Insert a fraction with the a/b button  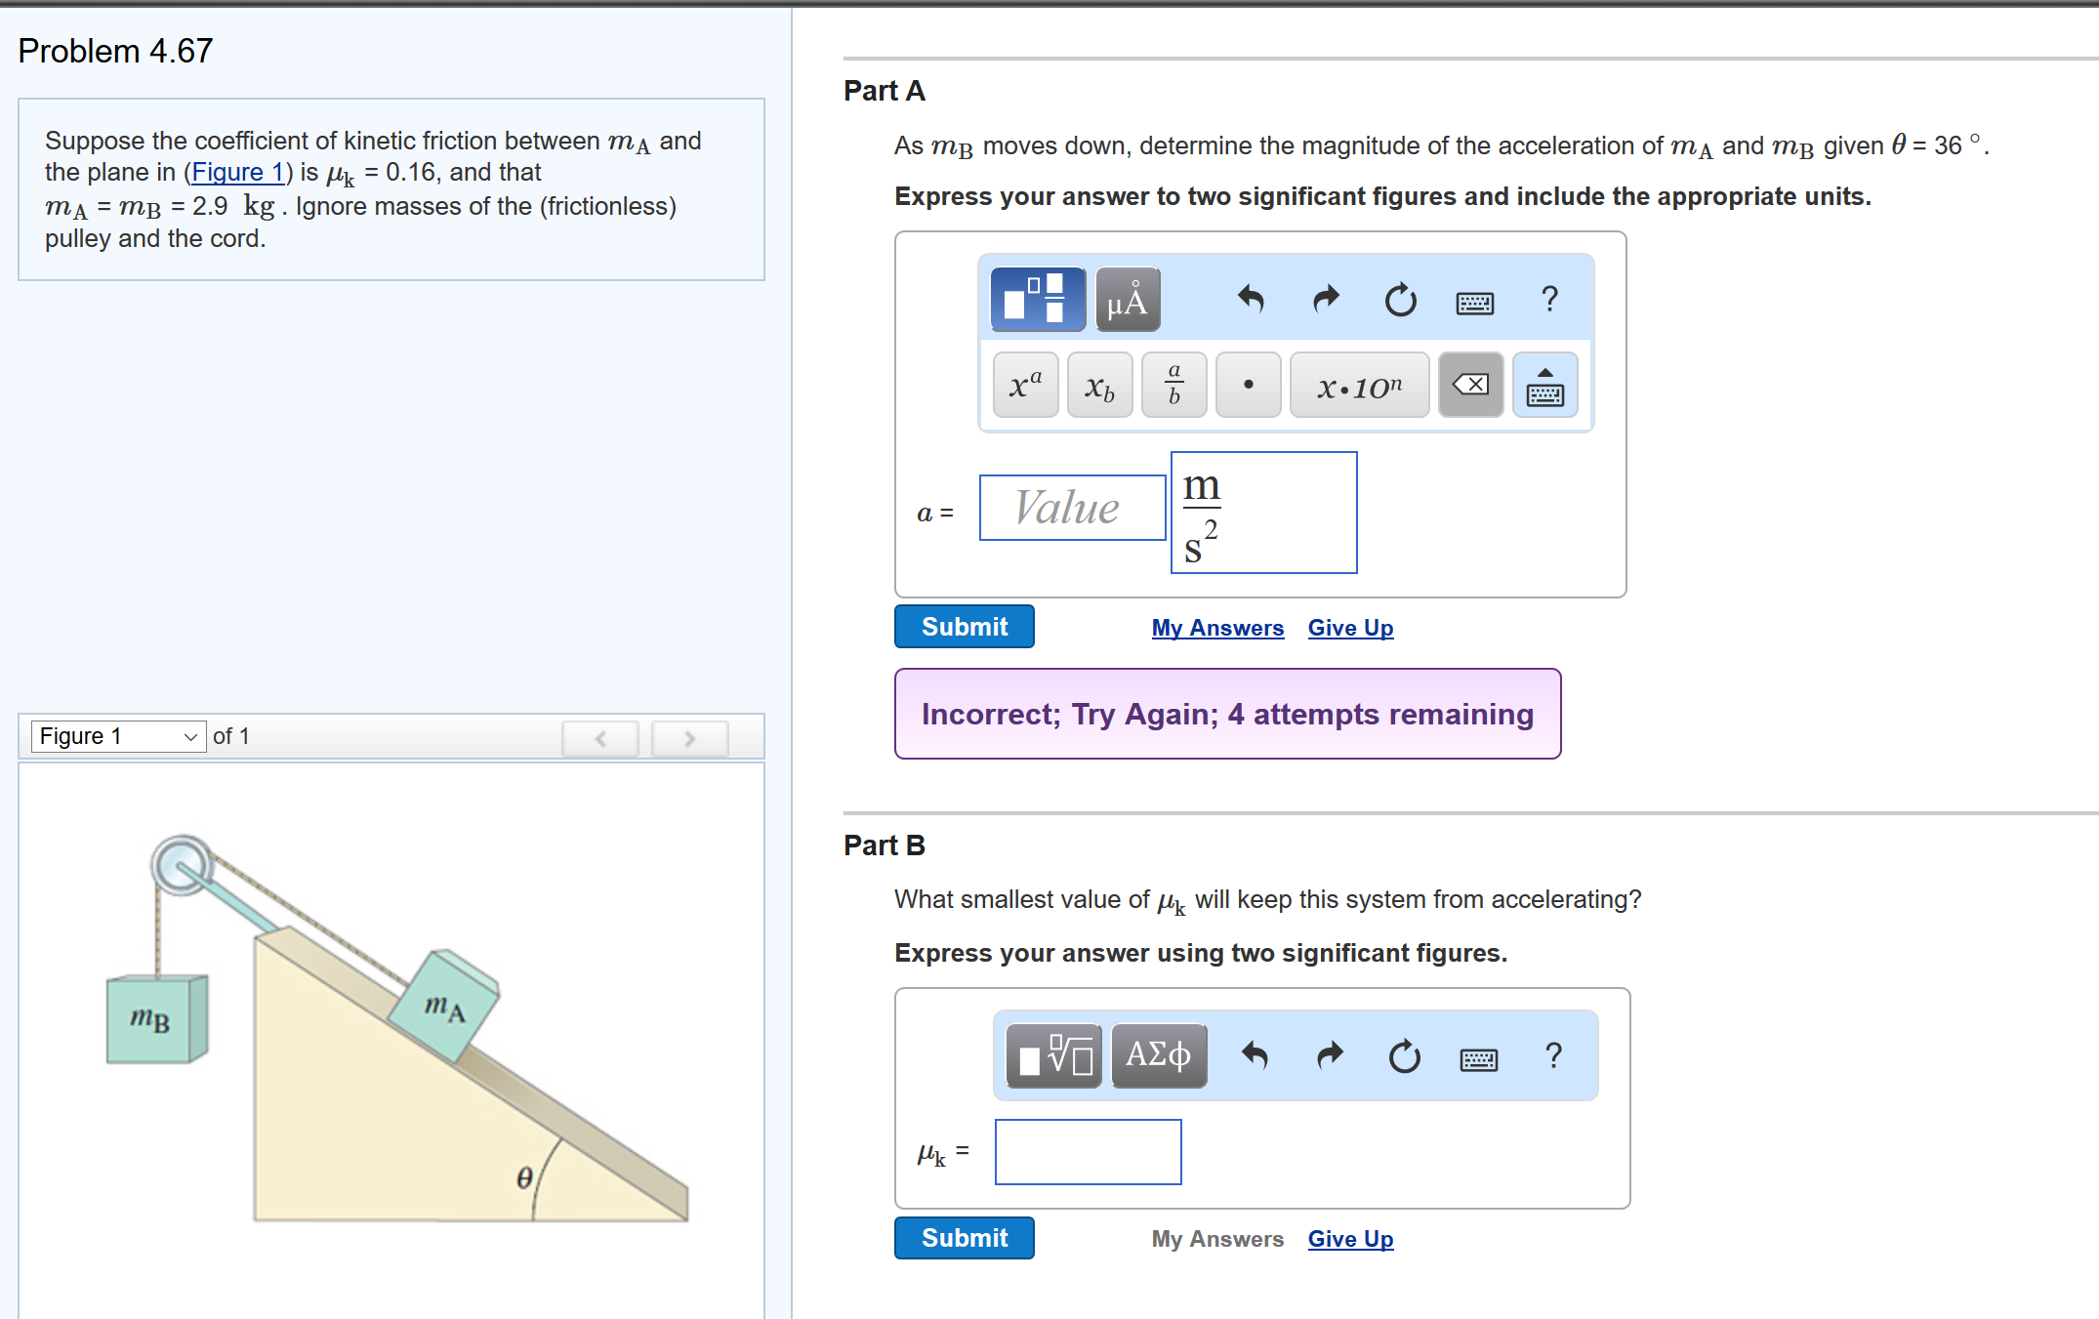(x=1174, y=385)
